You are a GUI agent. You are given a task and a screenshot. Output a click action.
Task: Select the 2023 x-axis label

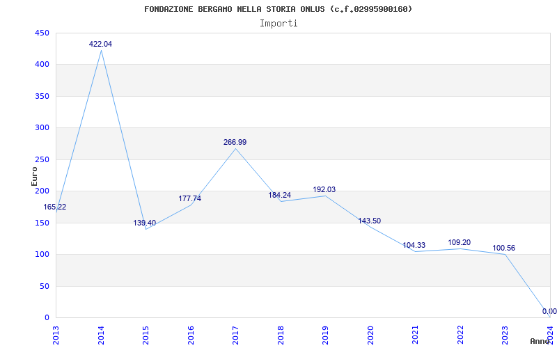(x=505, y=335)
